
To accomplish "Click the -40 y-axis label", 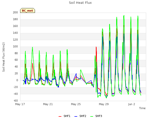I will pyautogui.click(x=16, y=94).
